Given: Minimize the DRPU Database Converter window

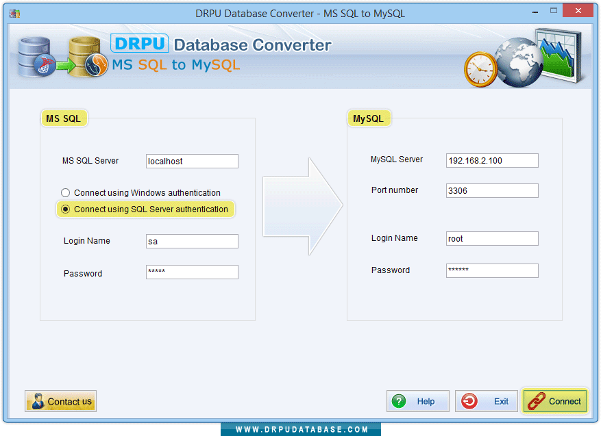Looking at the screenshot, I should point(535,12).
